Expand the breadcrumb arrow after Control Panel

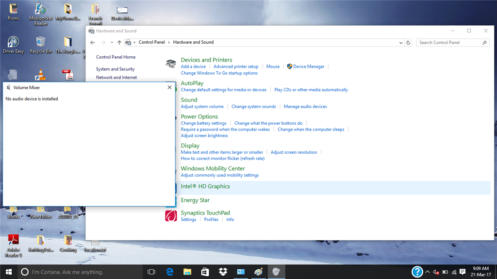(169, 42)
